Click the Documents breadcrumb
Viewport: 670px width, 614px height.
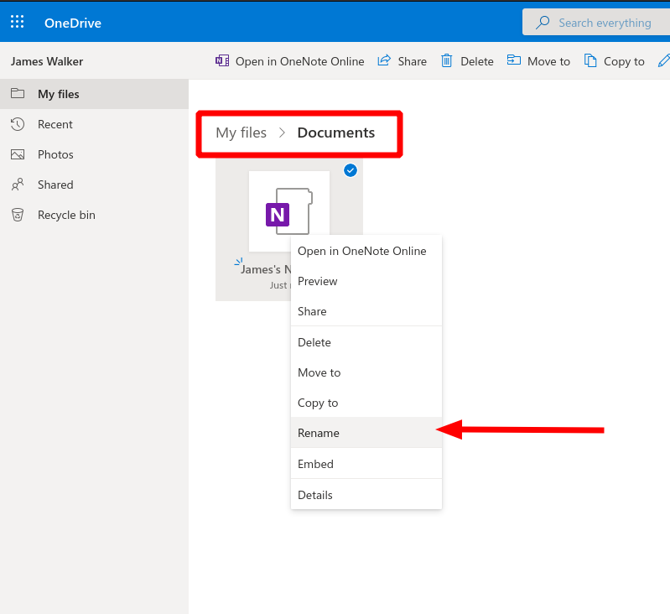pos(336,133)
